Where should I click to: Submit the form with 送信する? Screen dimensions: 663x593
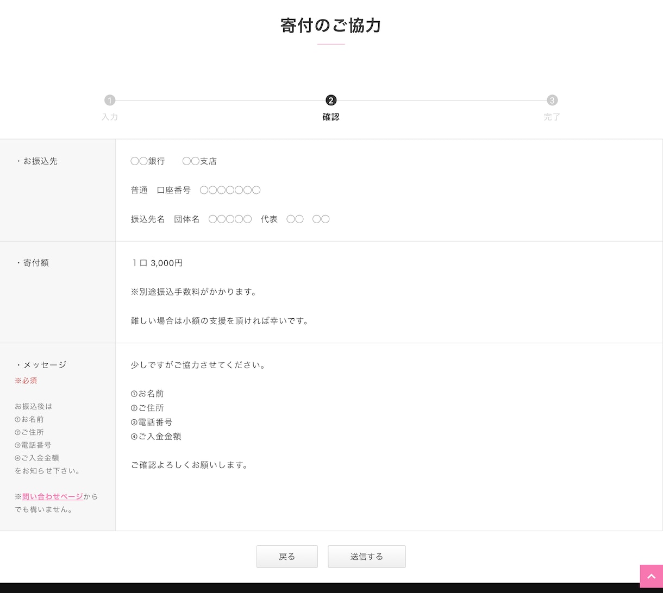point(367,557)
